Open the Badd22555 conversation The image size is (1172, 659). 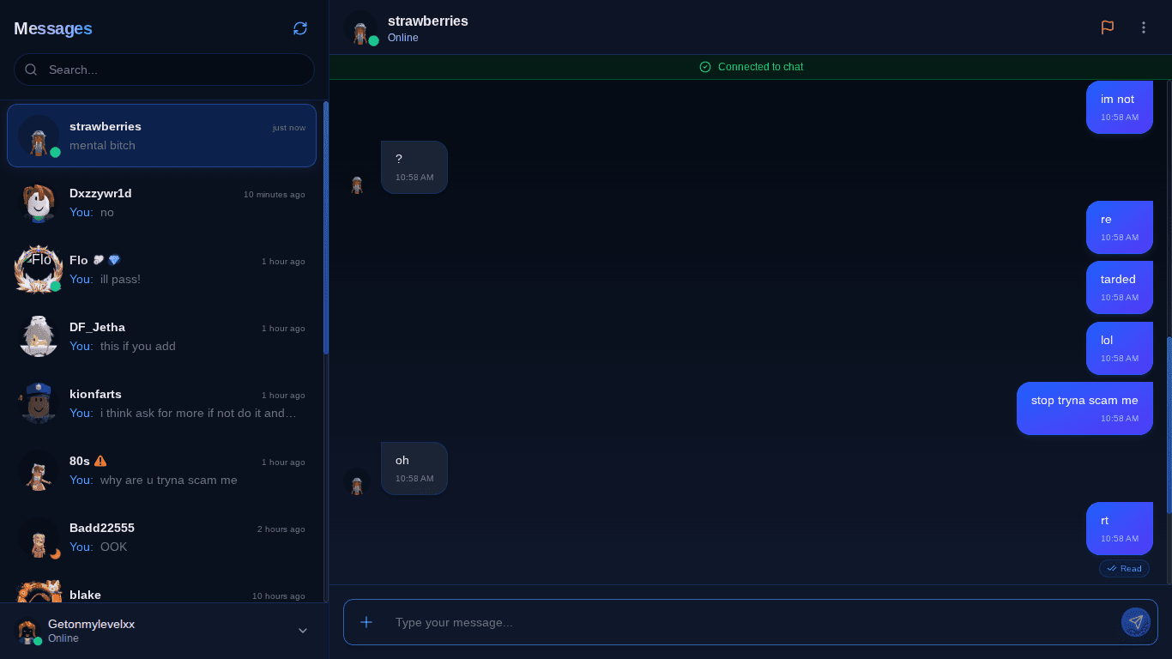coord(161,537)
